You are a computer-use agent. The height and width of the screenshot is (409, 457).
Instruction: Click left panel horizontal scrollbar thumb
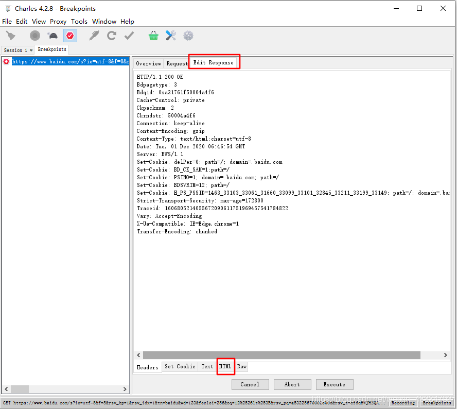(x=20, y=389)
